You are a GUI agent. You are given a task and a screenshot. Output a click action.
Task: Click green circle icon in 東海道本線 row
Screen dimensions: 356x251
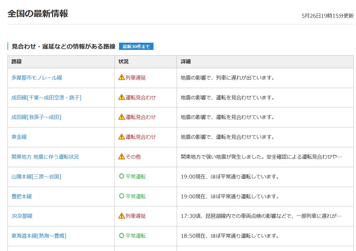(122, 235)
